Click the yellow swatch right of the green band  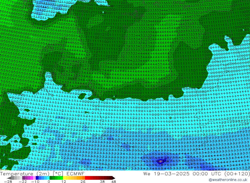[x=64, y=178]
